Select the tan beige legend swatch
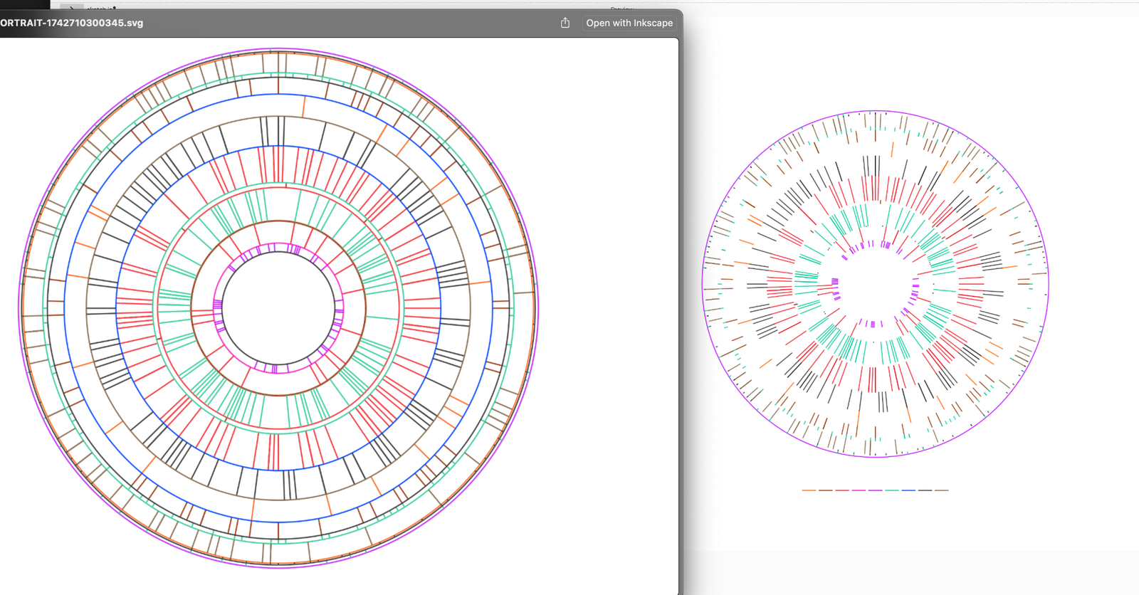 click(x=942, y=490)
